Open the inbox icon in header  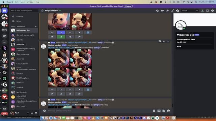[208, 11]
